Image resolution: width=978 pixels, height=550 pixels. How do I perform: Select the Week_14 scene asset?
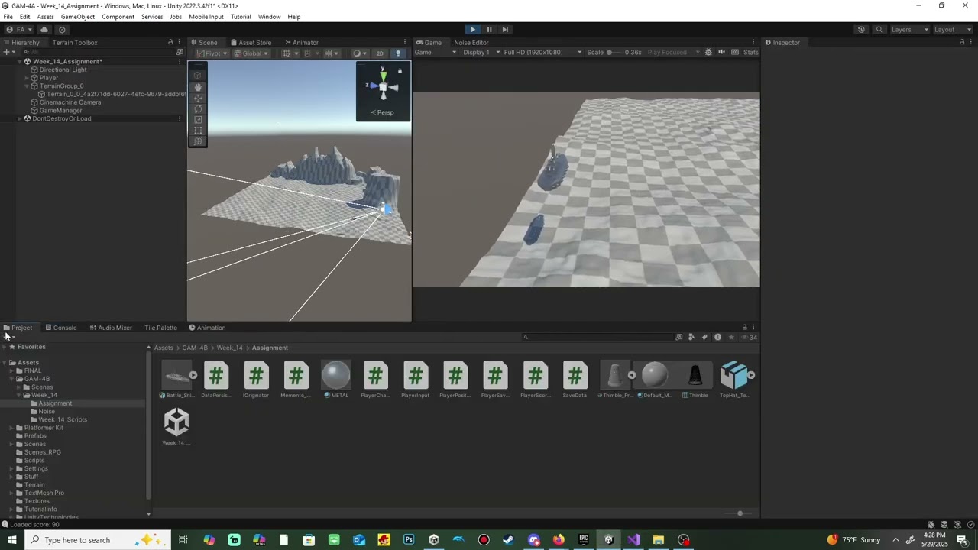point(176,427)
